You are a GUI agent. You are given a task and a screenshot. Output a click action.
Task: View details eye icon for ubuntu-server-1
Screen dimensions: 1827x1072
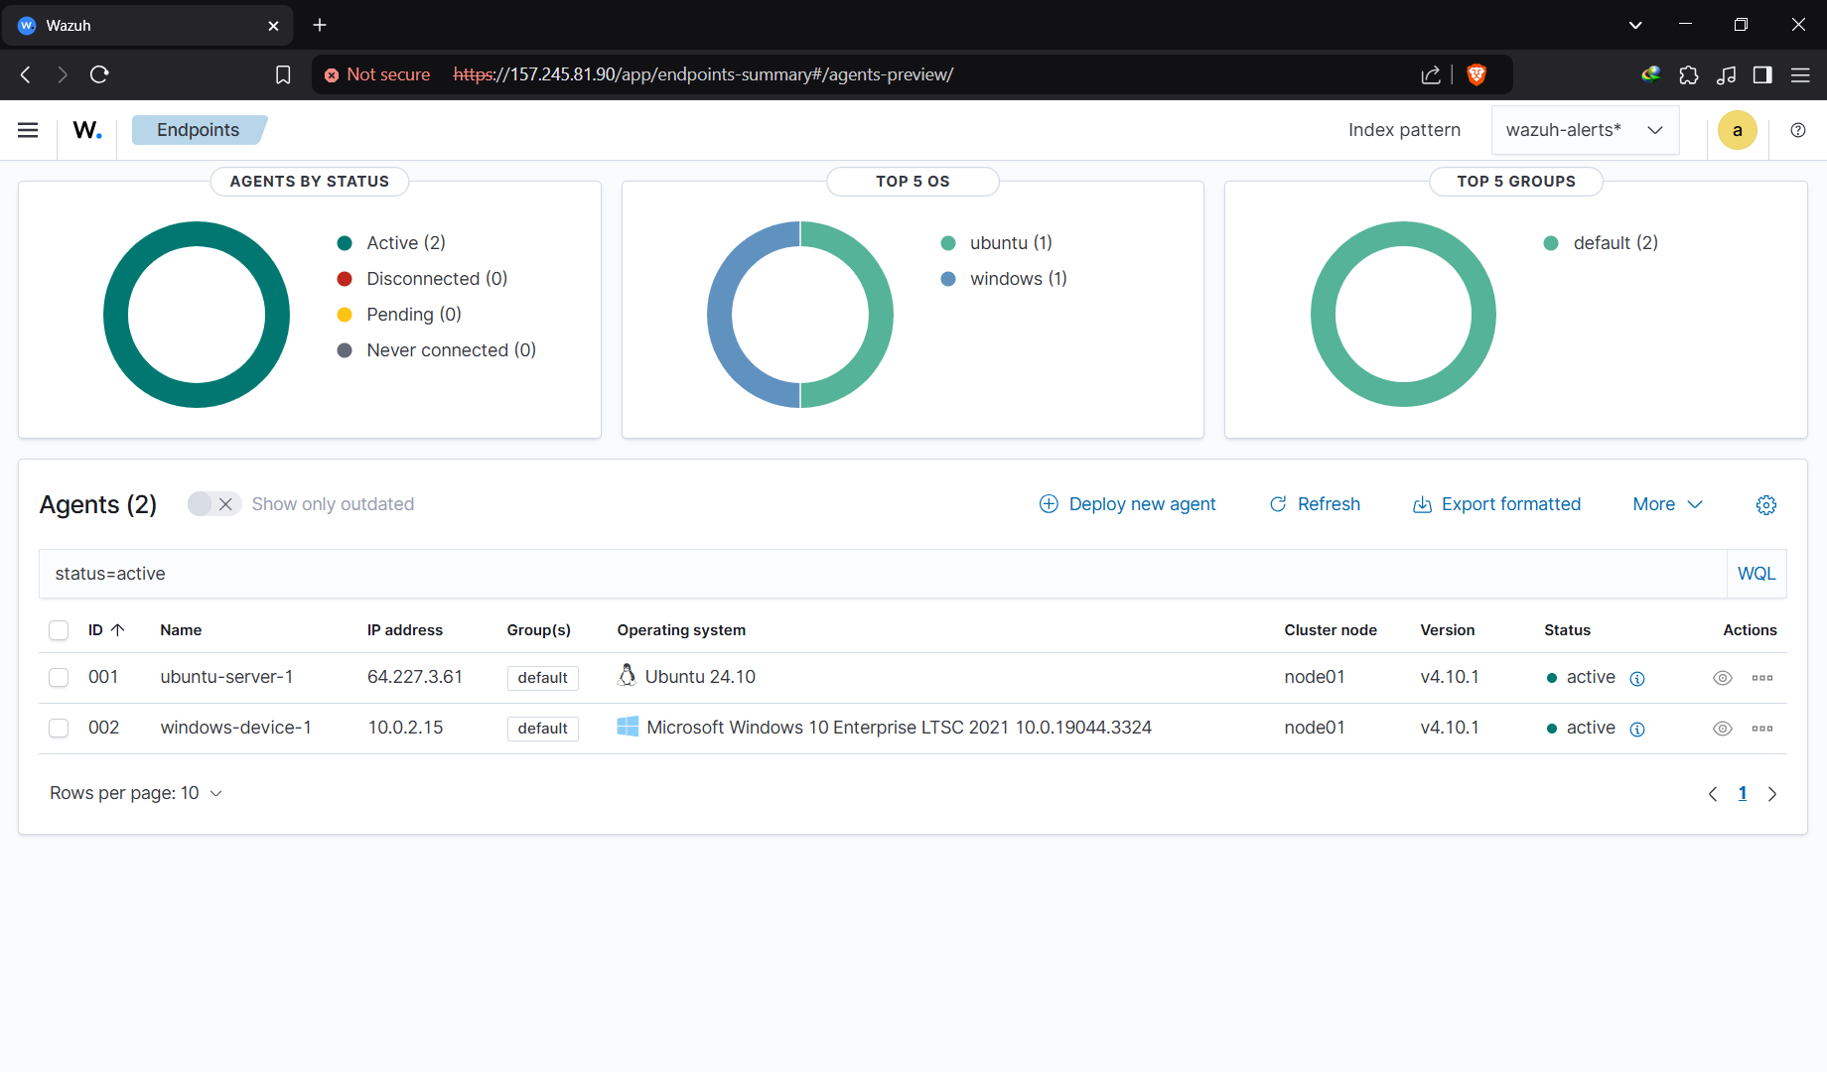click(x=1723, y=678)
